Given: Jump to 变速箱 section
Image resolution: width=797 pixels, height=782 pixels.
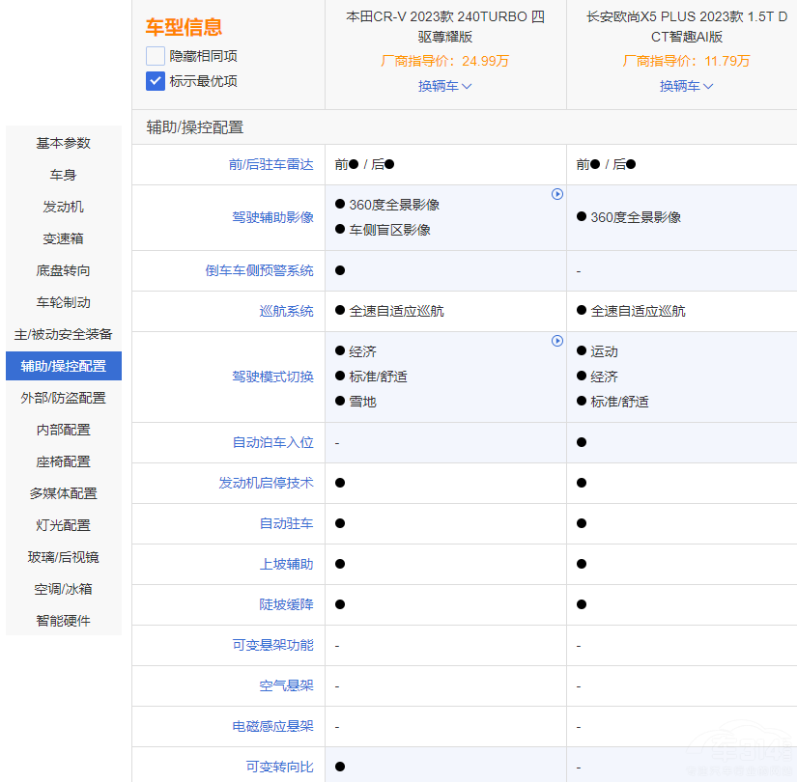Looking at the screenshot, I should pyautogui.click(x=64, y=238).
